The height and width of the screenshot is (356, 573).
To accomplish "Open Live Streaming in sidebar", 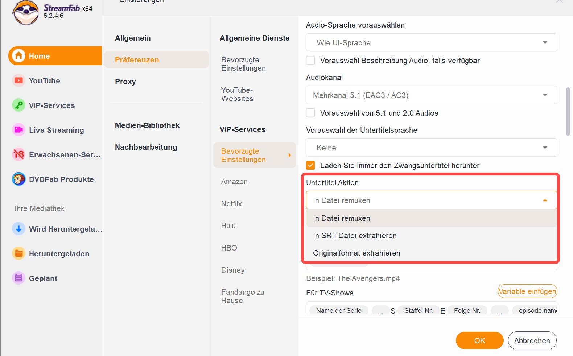I will 56,130.
